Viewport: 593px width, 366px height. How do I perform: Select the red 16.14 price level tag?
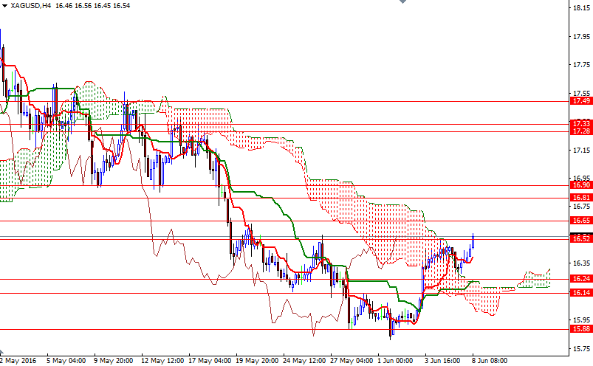click(x=580, y=293)
